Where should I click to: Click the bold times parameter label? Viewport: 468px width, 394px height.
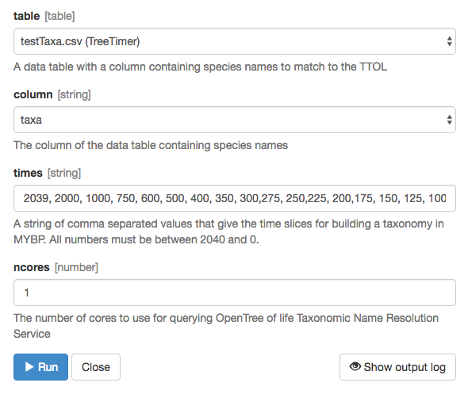28,173
